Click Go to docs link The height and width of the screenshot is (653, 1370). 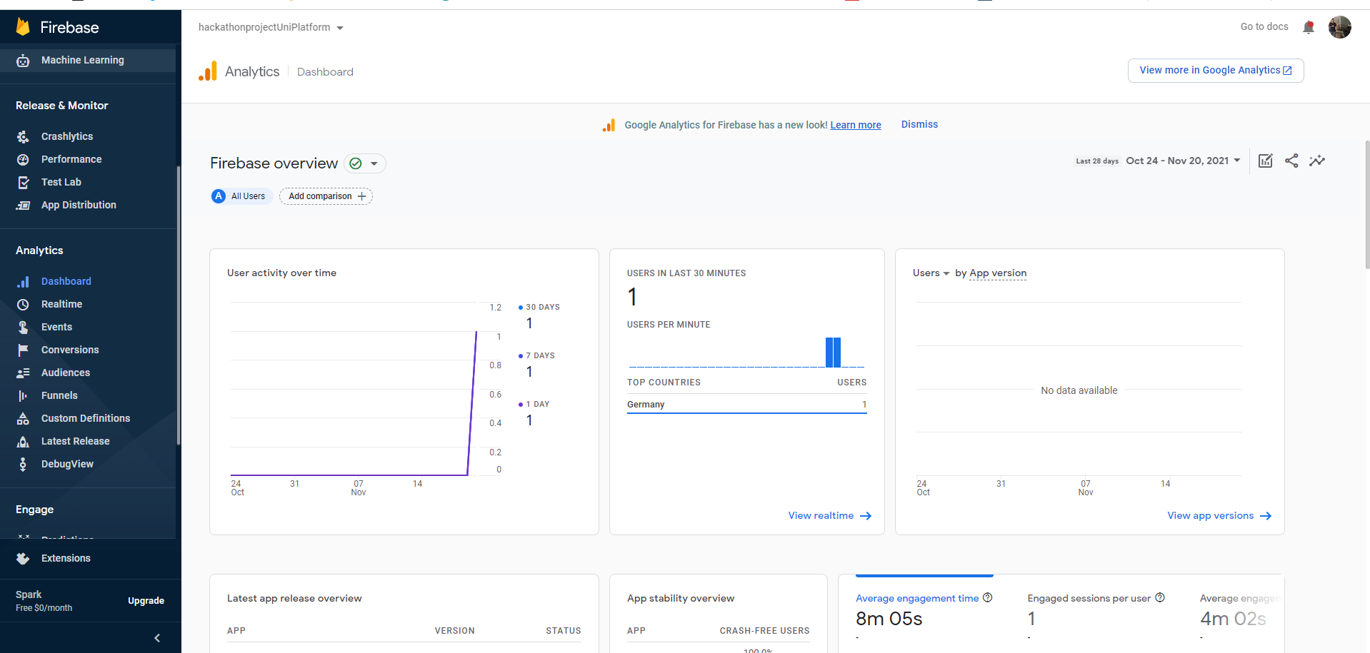pyautogui.click(x=1264, y=26)
